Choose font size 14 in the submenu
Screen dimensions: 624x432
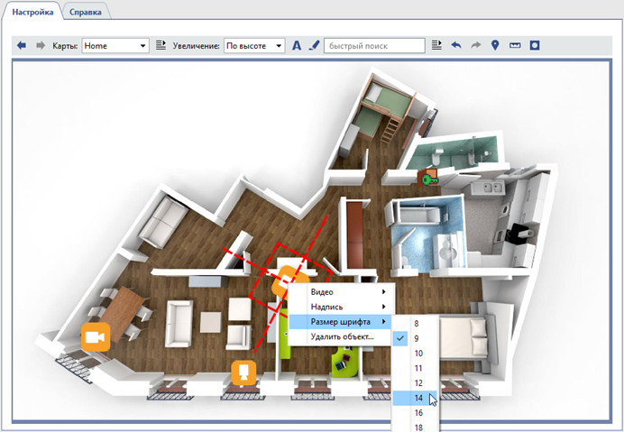pyautogui.click(x=418, y=398)
